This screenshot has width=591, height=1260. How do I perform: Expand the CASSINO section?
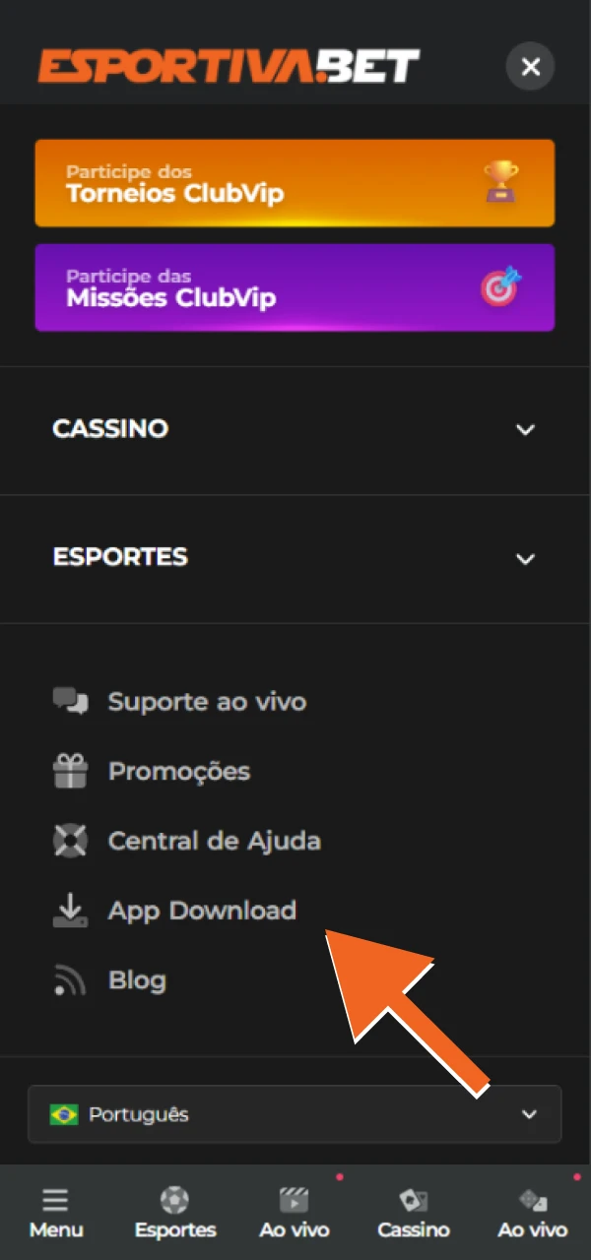(295, 429)
